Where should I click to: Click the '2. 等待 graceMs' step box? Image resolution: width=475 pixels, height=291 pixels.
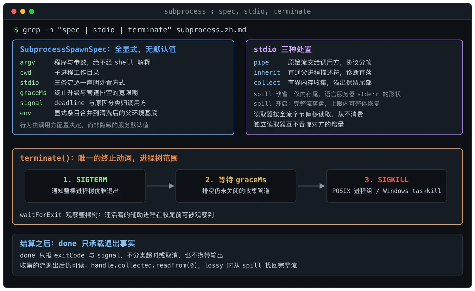click(x=236, y=186)
